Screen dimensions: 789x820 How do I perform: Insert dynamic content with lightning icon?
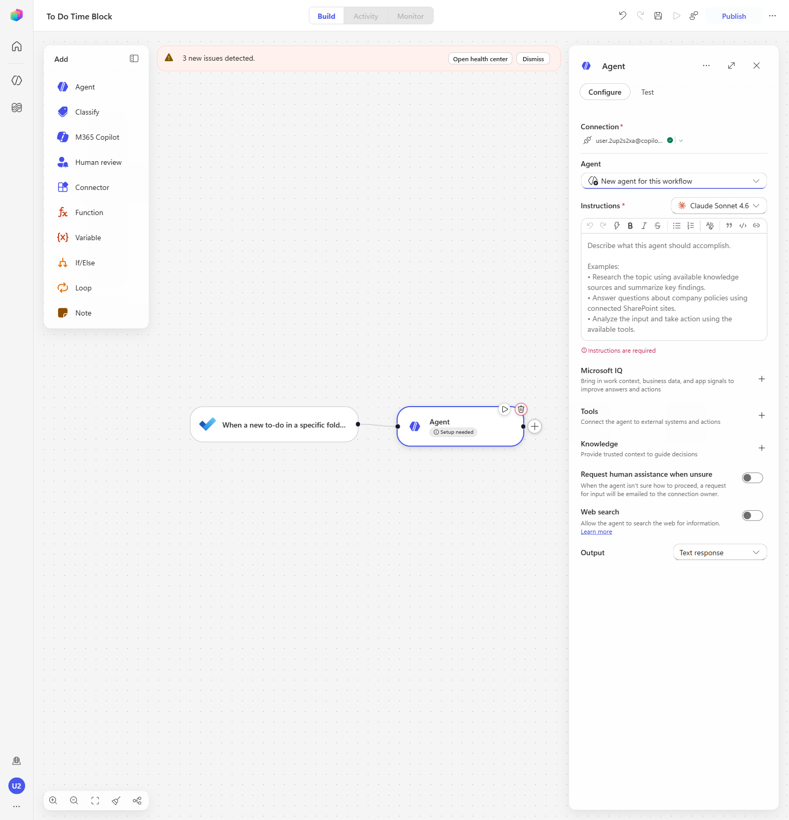(617, 226)
